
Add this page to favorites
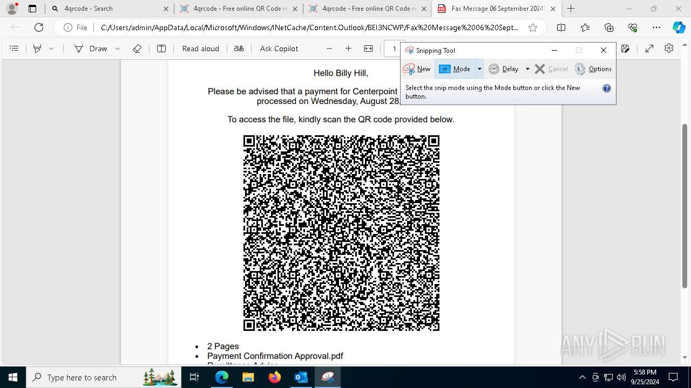(533, 27)
